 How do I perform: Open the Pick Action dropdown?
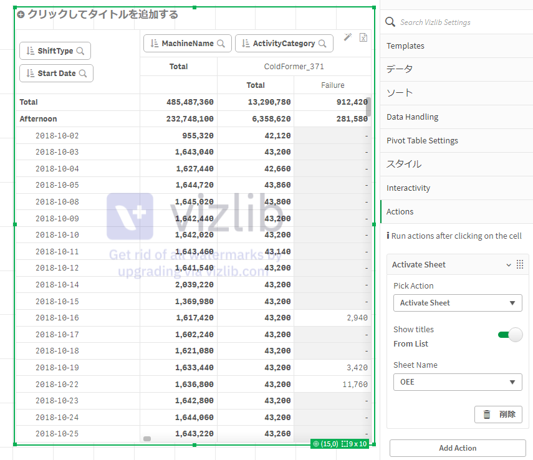[x=457, y=303]
